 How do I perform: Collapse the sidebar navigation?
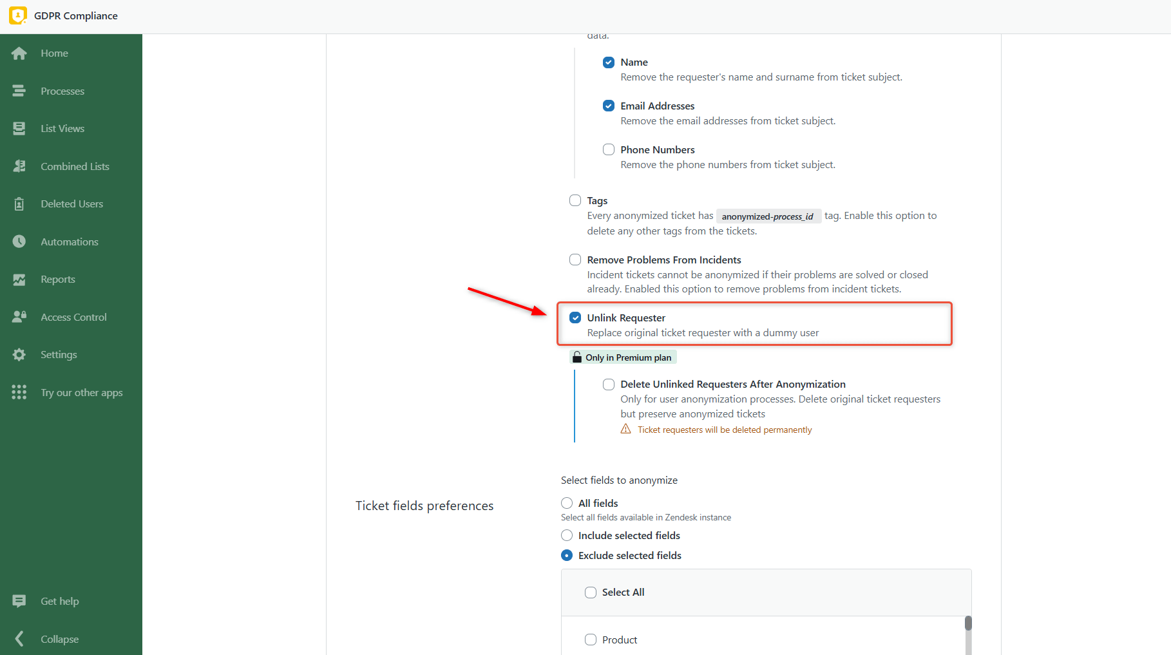(59, 639)
